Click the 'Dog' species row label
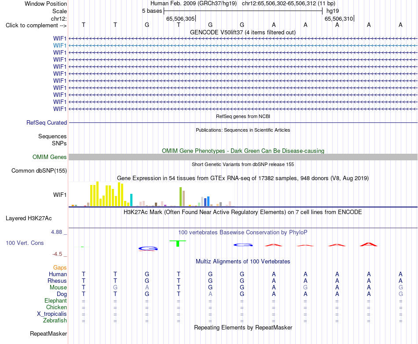This screenshot has height=344, width=418. tap(62, 294)
